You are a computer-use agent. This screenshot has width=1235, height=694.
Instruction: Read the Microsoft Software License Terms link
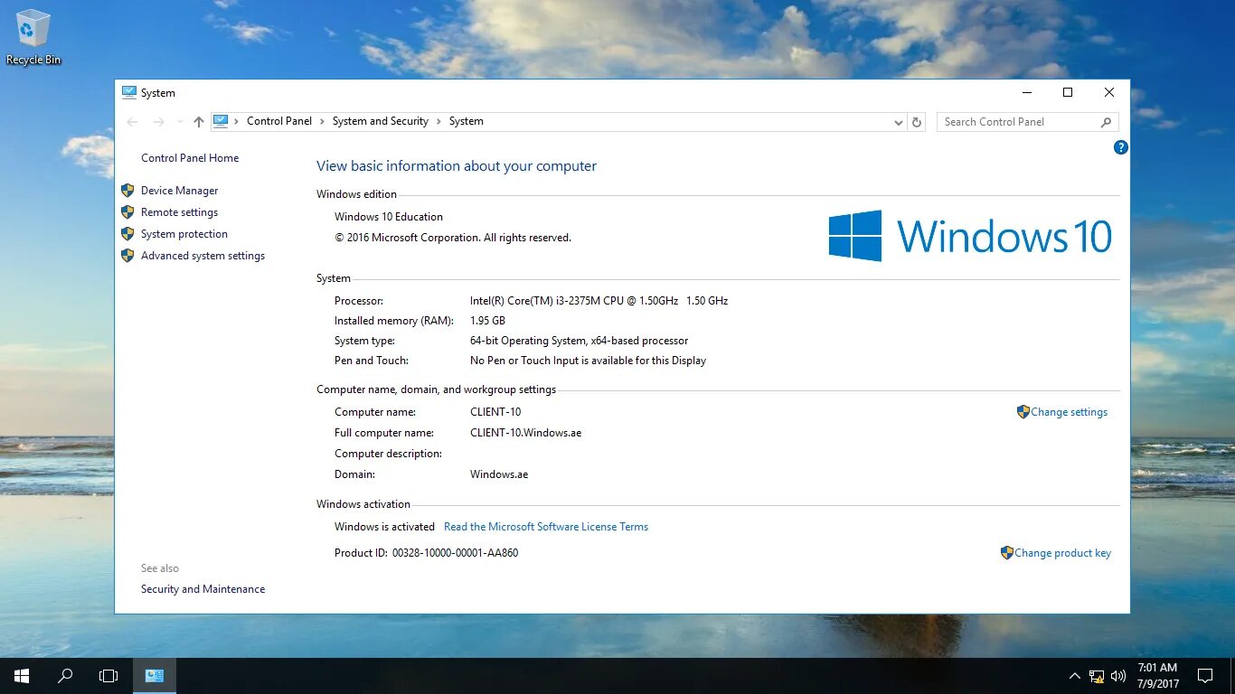click(546, 527)
